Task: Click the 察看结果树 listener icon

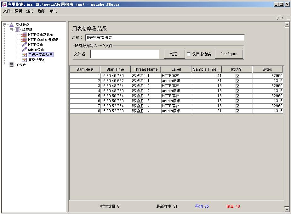Action: pos(24,60)
